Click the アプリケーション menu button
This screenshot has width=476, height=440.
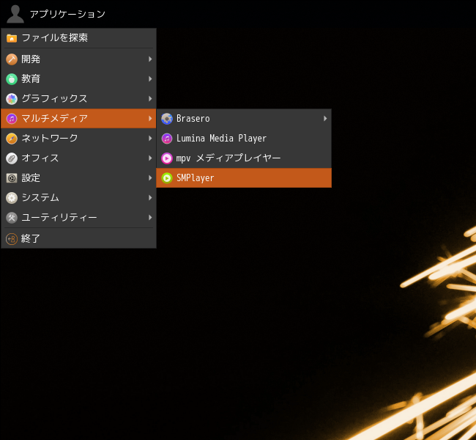point(67,14)
